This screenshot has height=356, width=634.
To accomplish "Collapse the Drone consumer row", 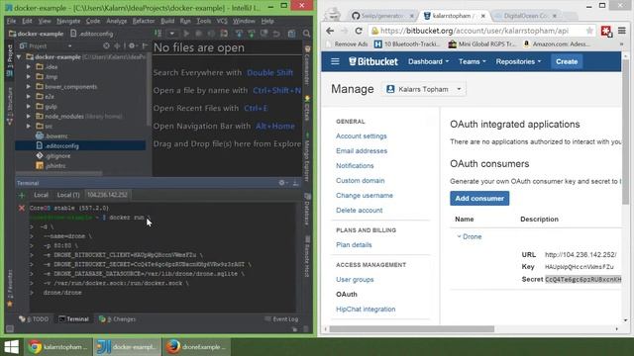I will coord(470,236).
